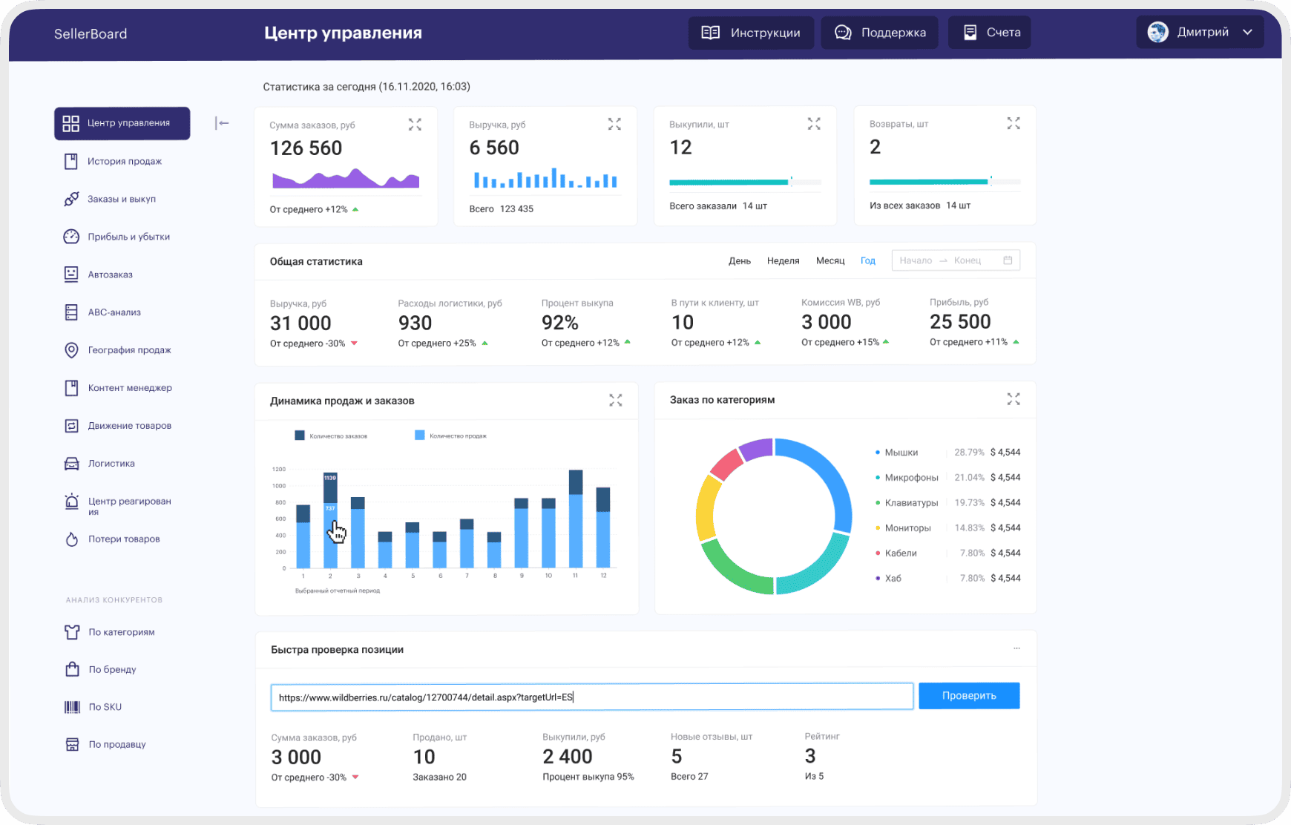Click the Процент выкупа 95% text
This screenshot has height=825, width=1291.
[x=588, y=777]
